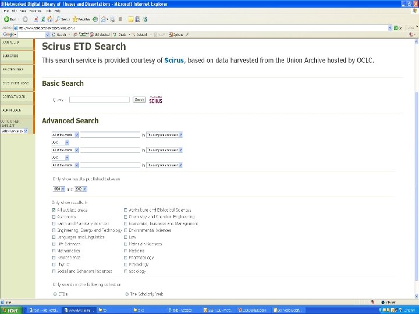Click the Go button beside address bar
The height and width of the screenshot is (314, 419).
point(398,28)
